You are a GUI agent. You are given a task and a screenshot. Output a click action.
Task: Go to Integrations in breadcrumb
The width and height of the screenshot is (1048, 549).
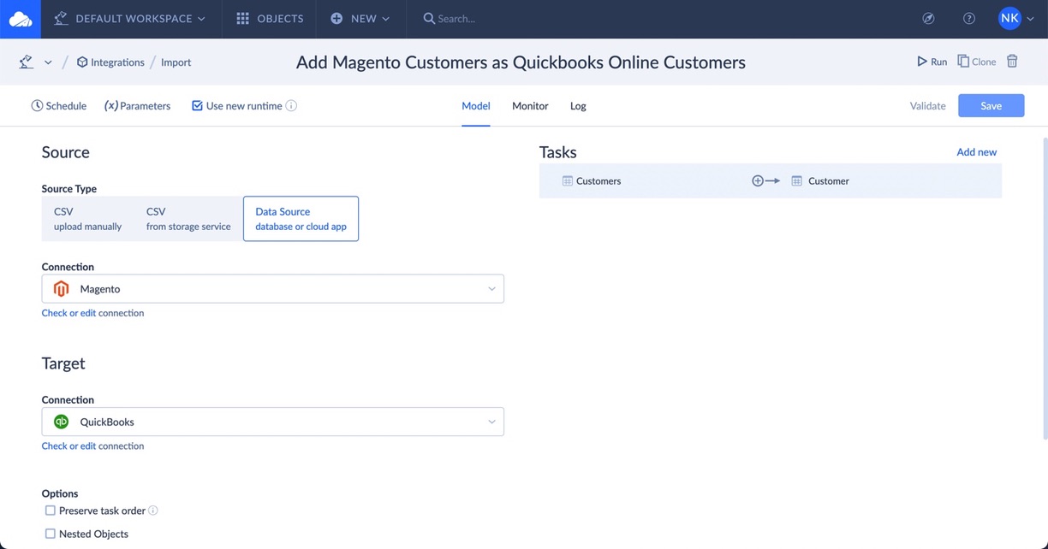tap(110, 62)
